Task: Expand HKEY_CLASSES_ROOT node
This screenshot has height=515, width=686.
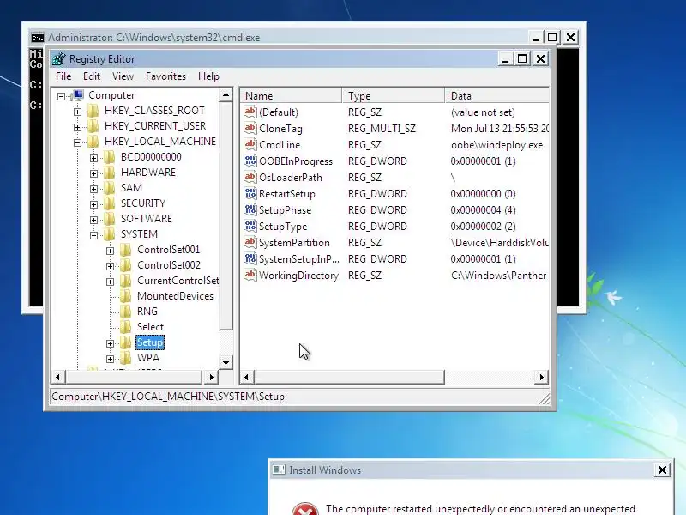Action: click(x=77, y=112)
